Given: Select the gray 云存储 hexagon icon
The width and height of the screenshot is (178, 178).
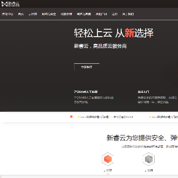Looking at the screenshot, I should pyautogui.click(x=149, y=159).
